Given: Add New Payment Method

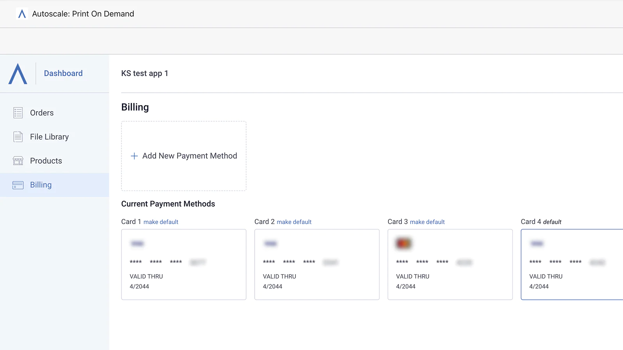Looking at the screenshot, I should coord(184,156).
